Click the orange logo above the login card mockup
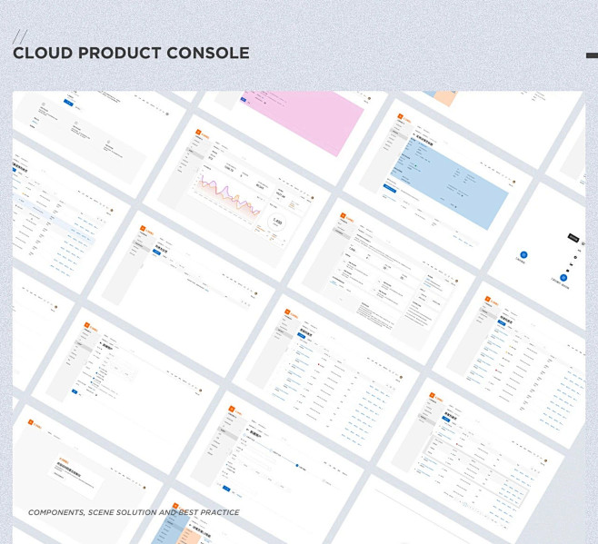This screenshot has width=598, height=544. 31,421
